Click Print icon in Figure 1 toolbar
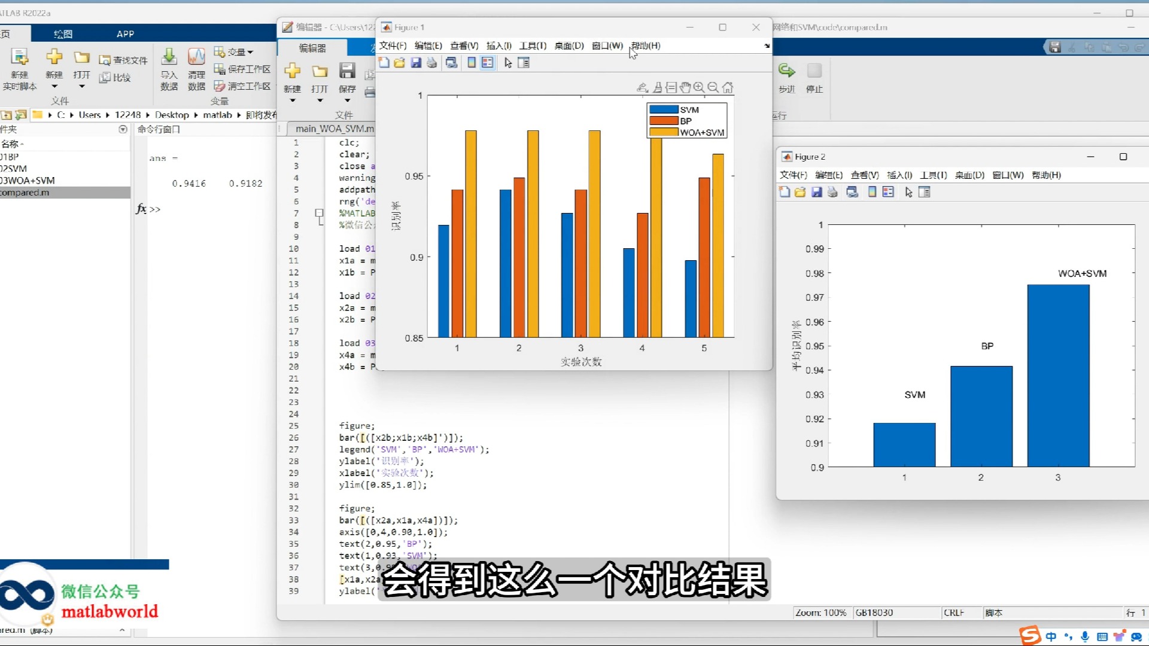 tap(431, 63)
